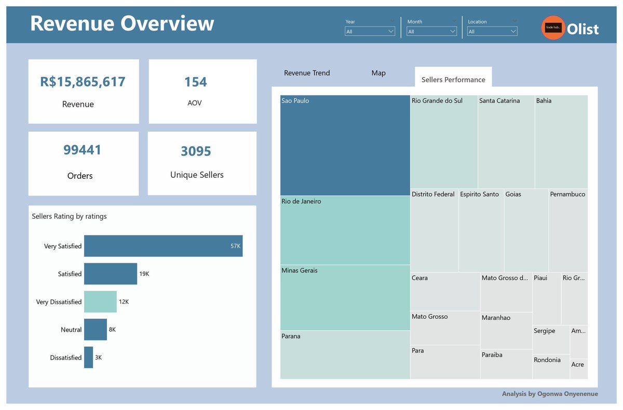Click the Revenue KPI card
The width and height of the screenshot is (623, 410).
click(x=83, y=91)
